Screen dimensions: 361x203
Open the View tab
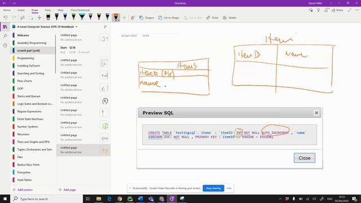click(x=48, y=10)
